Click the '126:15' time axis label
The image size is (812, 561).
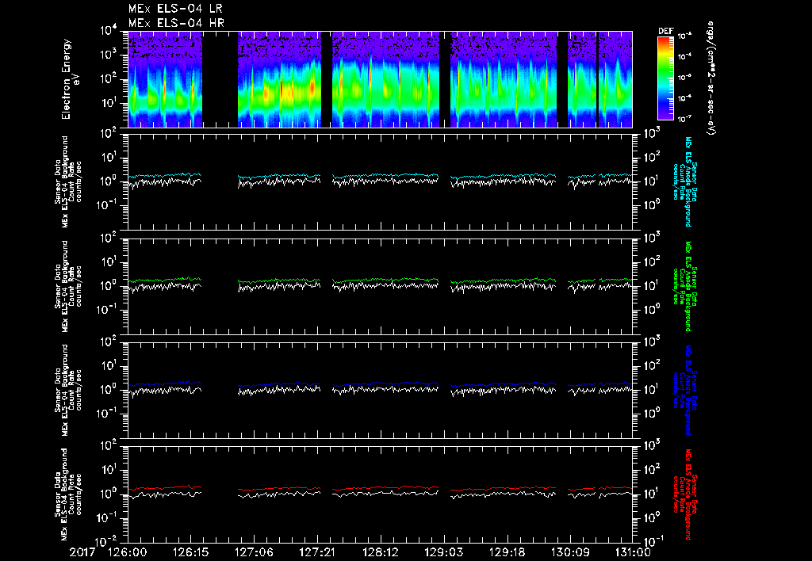click(x=190, y=552)
